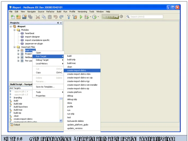The height and width of the screenshot is (141, 188).
Task: Collapse the iReport project node
Action: [11, 26]
